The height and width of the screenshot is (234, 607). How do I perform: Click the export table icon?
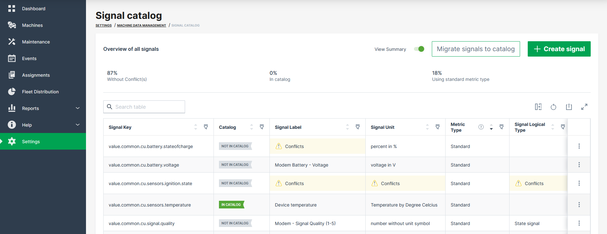(569, 107)
